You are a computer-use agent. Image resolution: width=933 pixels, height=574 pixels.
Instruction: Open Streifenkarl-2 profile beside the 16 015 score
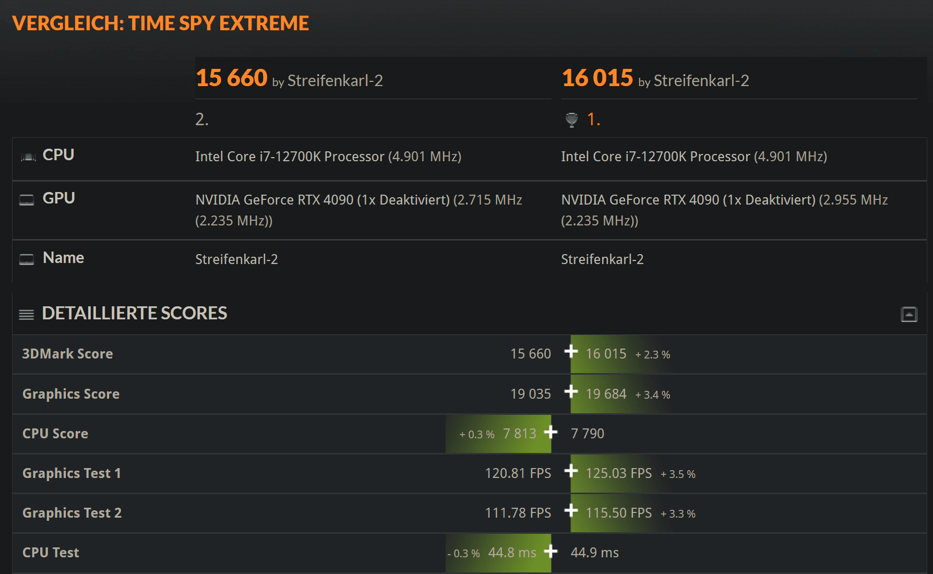click(701, 81)
